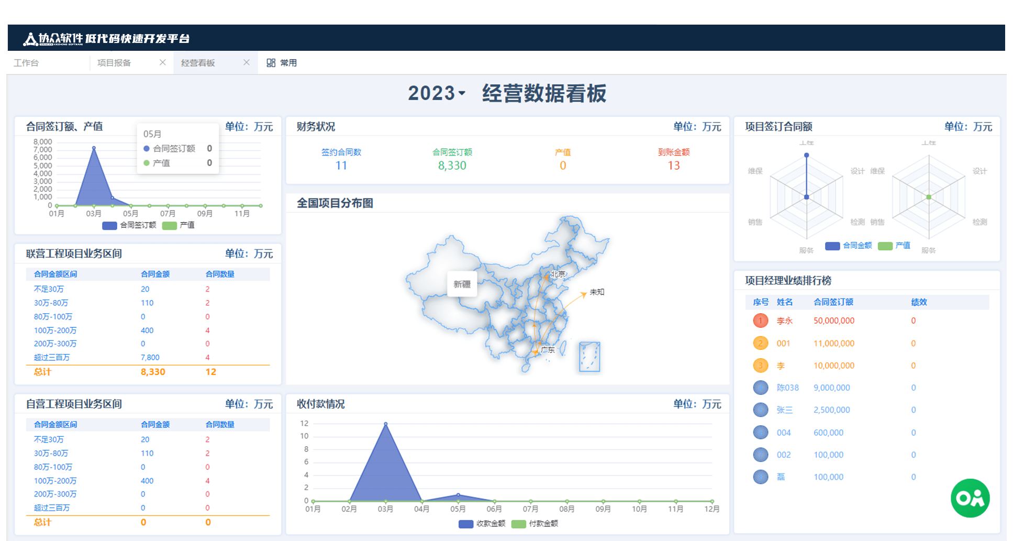Image resolution: width=1013 pixels, height=541 pixels.
Task: Open the 2023 year dropdown
Action: (437, 93)
